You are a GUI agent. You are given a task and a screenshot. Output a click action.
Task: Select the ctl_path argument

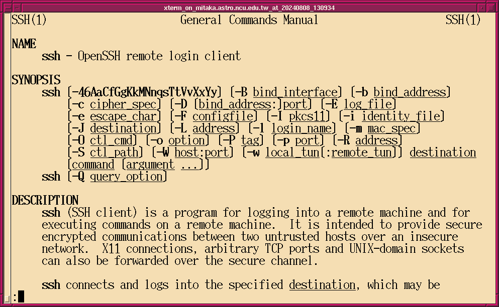coord(114,152)
